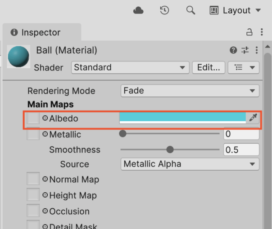The image size is (272, 229).
Task: Open the Layout dropdown
Action: [235, 10]
